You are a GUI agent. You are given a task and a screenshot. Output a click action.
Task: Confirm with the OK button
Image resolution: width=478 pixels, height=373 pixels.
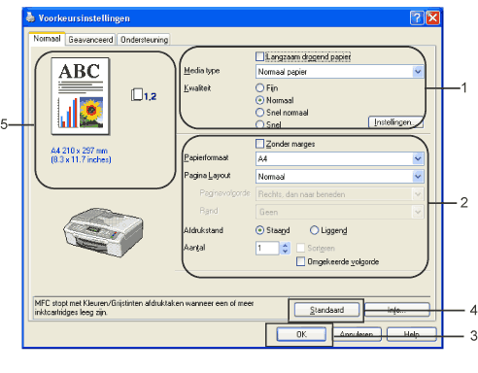301,334
